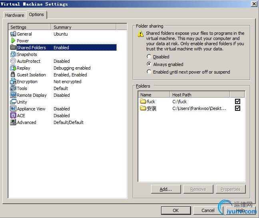This screenshot has height=218, width=259.
Task: Select the Guest Isolation row
Action: click(63, 74)
